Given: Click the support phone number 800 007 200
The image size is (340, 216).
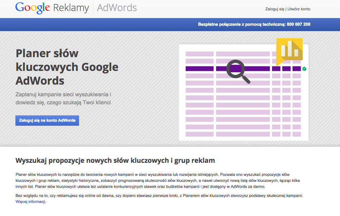Looking at the screenshot, I should click(x=298, y=24).
